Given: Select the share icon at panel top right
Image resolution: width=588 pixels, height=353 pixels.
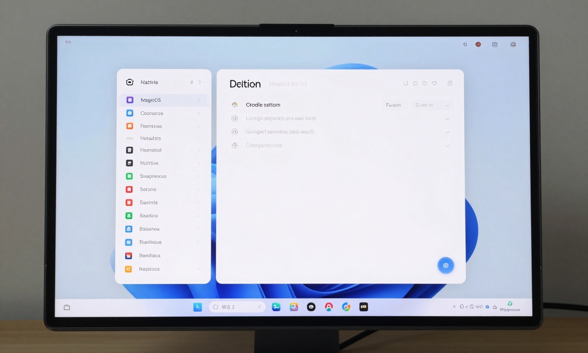Looking at the screenshot, I should [x=450, y=83].
